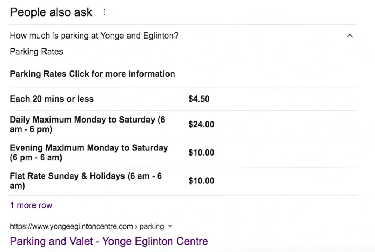The image size is (375, 252).
Task: Select the 'Evening Maximum Monday to Saturday' label
Action: [89, 148]
